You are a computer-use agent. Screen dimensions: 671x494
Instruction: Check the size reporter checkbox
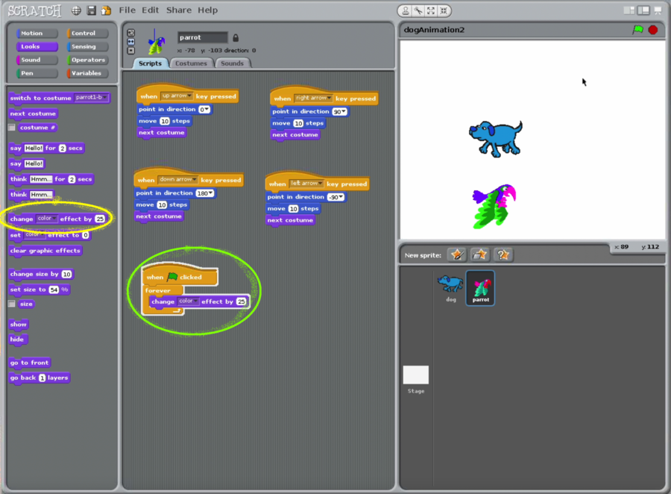coord(12,304)
